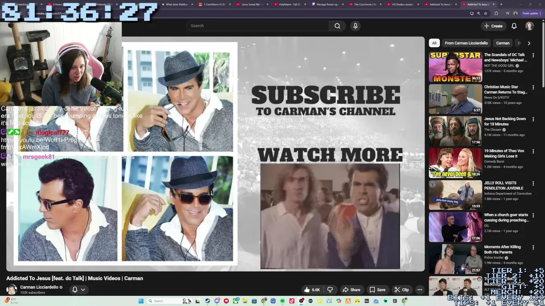Switch to 1 Corinthians 9 browser tab
The width and height of the screenshot is (545, 306).
coord(214,4)
